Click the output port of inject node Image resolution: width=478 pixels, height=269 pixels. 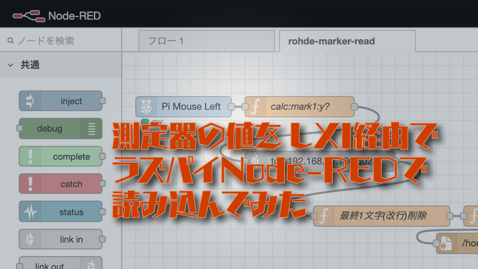click(x=102, y=101)
